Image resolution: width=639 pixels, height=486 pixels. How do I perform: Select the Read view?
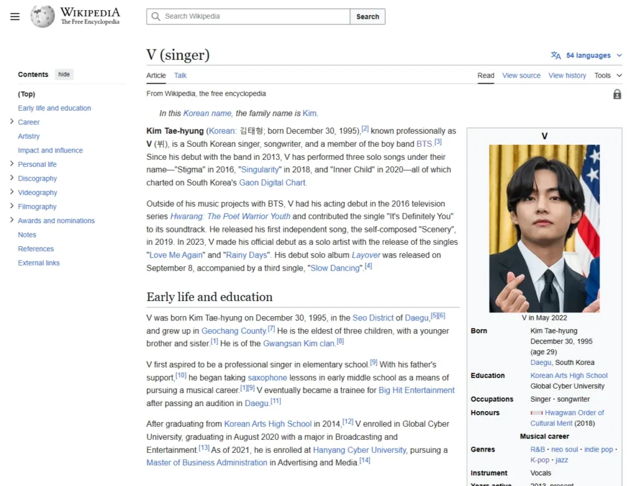485,75
